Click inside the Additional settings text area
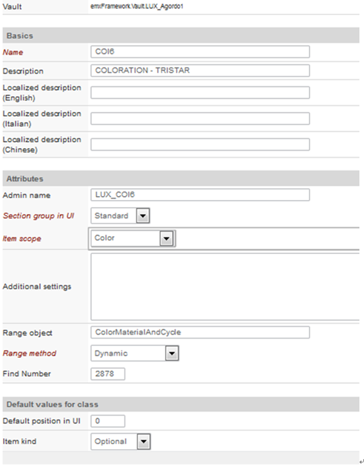The height and width of the screenshot is (467, 364). click(x=225, y=287)
